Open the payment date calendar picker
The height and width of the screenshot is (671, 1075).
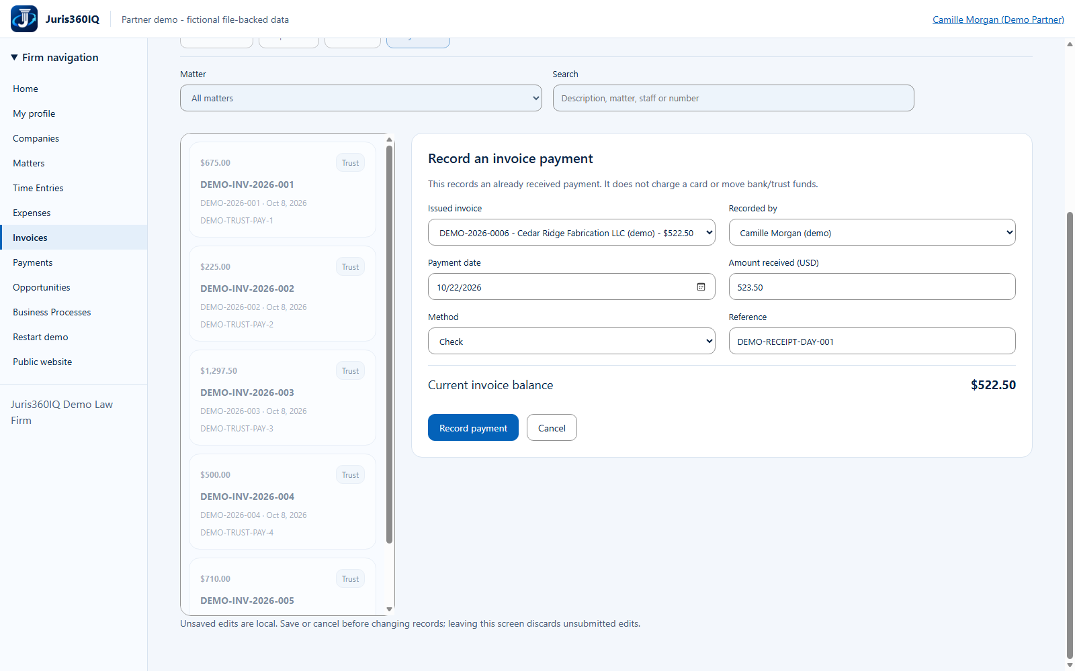(701, 287)
